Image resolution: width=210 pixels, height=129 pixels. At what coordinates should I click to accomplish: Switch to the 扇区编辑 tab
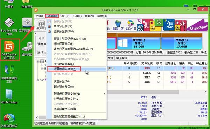121,58
